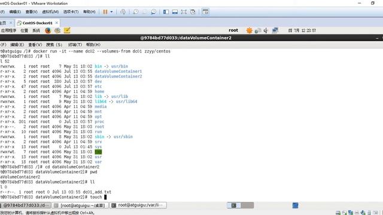Click the orange update notification icon
The image size is (383, 215).
tap(249, 30)
